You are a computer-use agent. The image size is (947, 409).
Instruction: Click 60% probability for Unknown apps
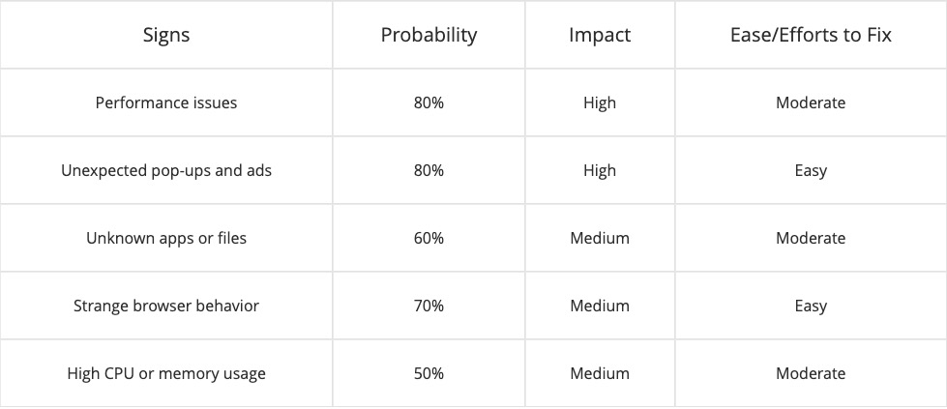point(429,238)
